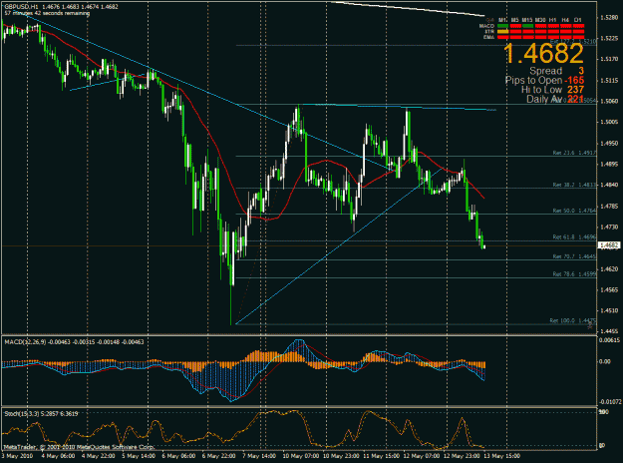
Task: Click the 'Daily Av' readout
Action: [x=555, y=99]
